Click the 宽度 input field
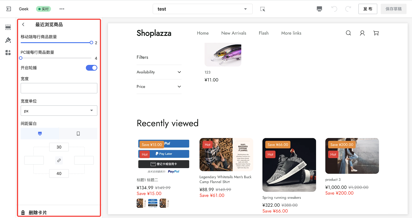 point(59,88)
